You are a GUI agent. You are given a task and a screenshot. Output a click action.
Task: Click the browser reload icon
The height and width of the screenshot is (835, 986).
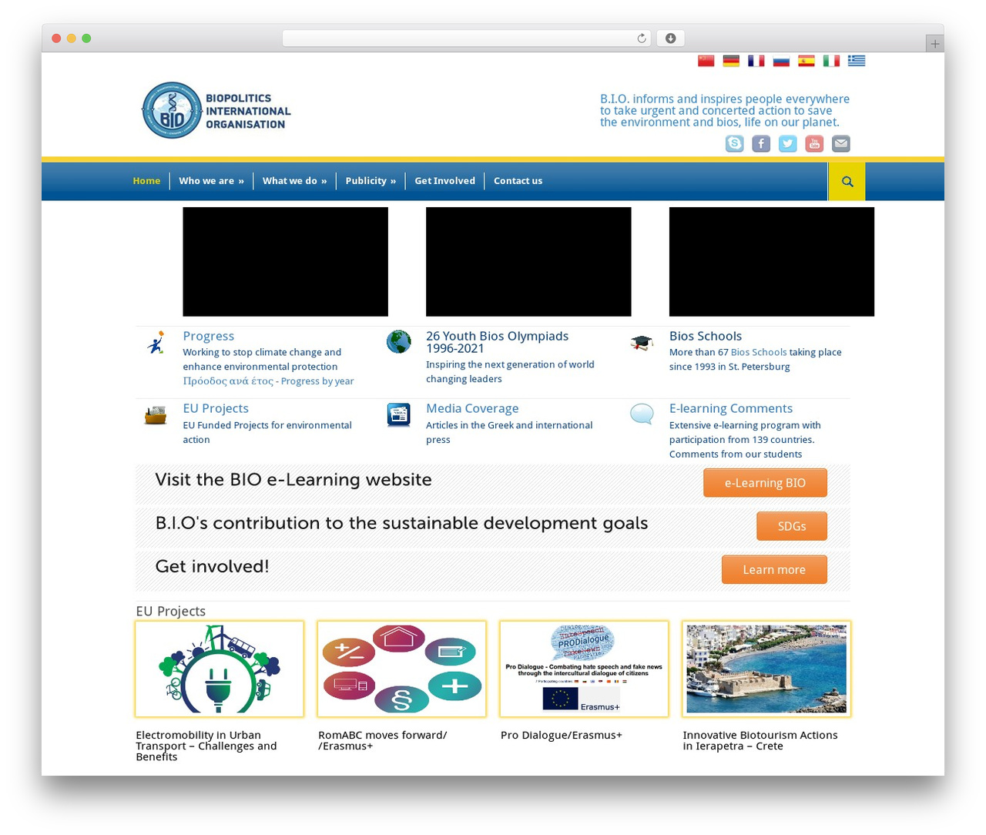[x=641, y=39]
